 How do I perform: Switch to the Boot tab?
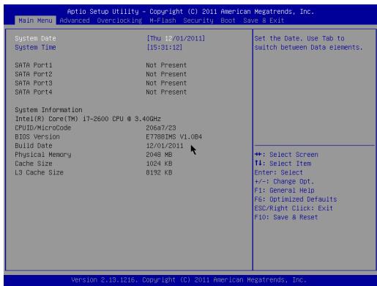pos(228,21)
